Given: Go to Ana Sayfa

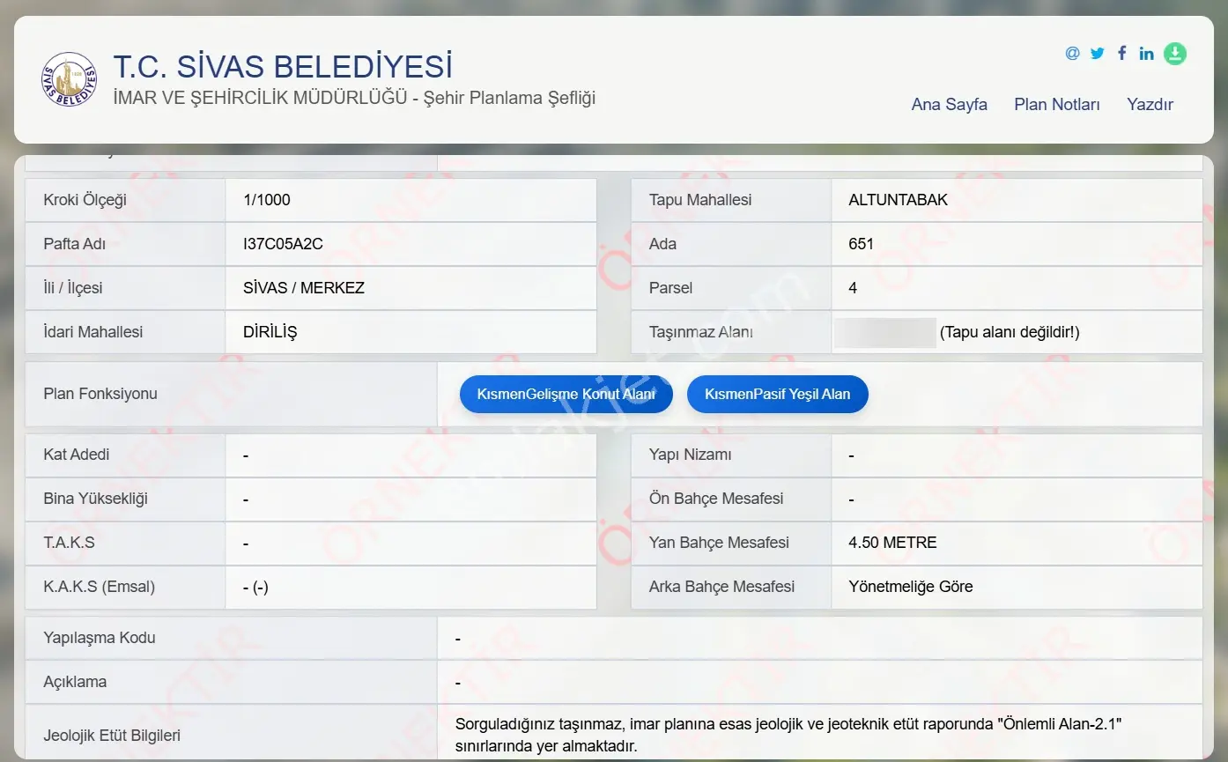Looking at the screenshot, I should tap(949, 104).
